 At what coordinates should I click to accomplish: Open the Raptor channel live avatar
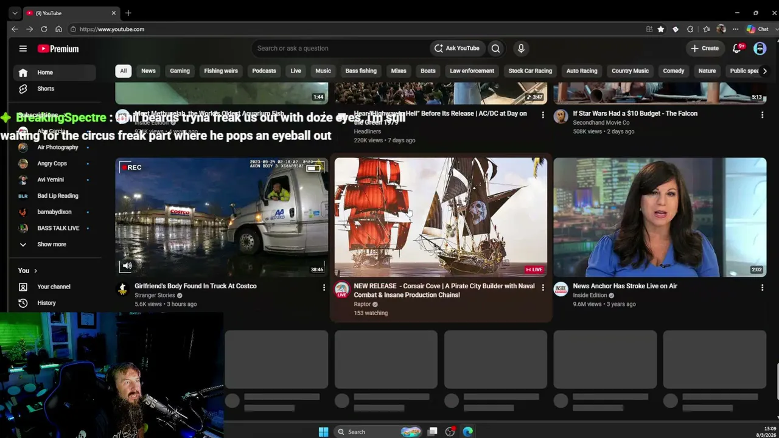point(342,290)
